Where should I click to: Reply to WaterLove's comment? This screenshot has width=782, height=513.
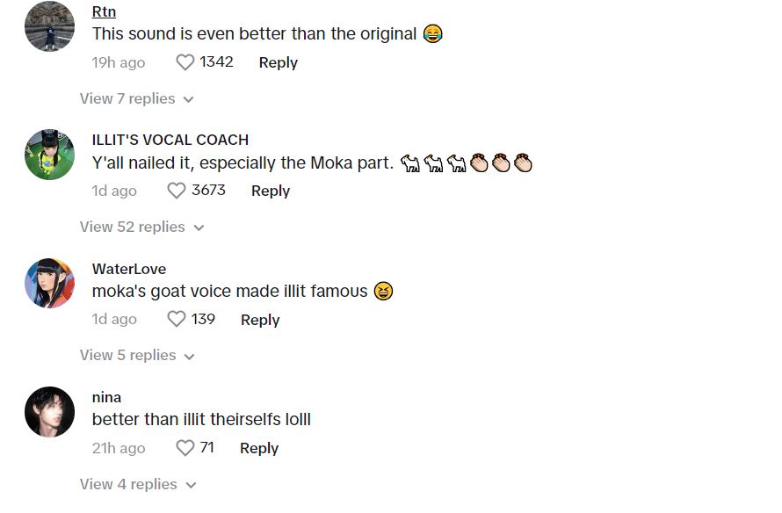pos(259,320)
